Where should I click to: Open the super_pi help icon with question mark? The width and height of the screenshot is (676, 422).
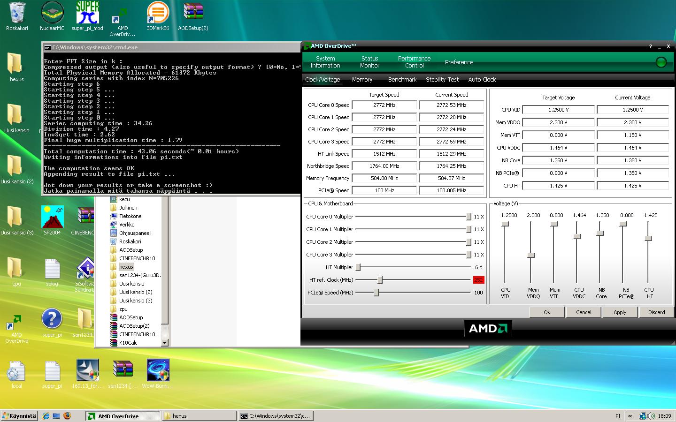tap(52, 323)
